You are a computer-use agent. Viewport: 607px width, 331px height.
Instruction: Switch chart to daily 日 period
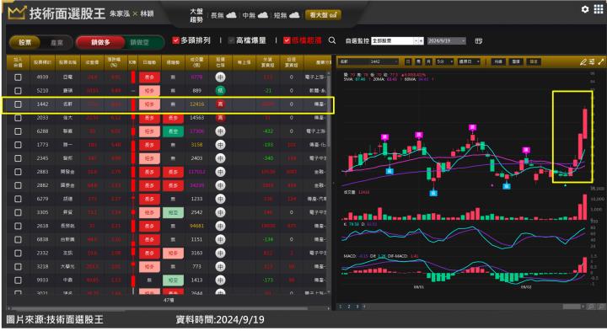click(408, 61)
